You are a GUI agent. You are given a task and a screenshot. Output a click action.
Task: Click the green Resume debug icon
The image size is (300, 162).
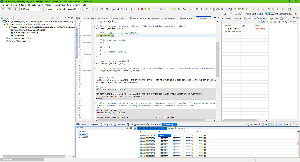(131, 9)
